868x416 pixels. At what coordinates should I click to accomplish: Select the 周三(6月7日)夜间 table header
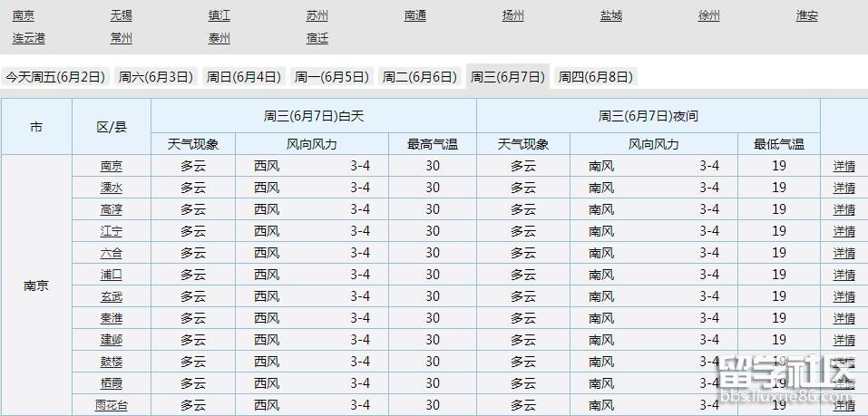(x=649, y=116)
